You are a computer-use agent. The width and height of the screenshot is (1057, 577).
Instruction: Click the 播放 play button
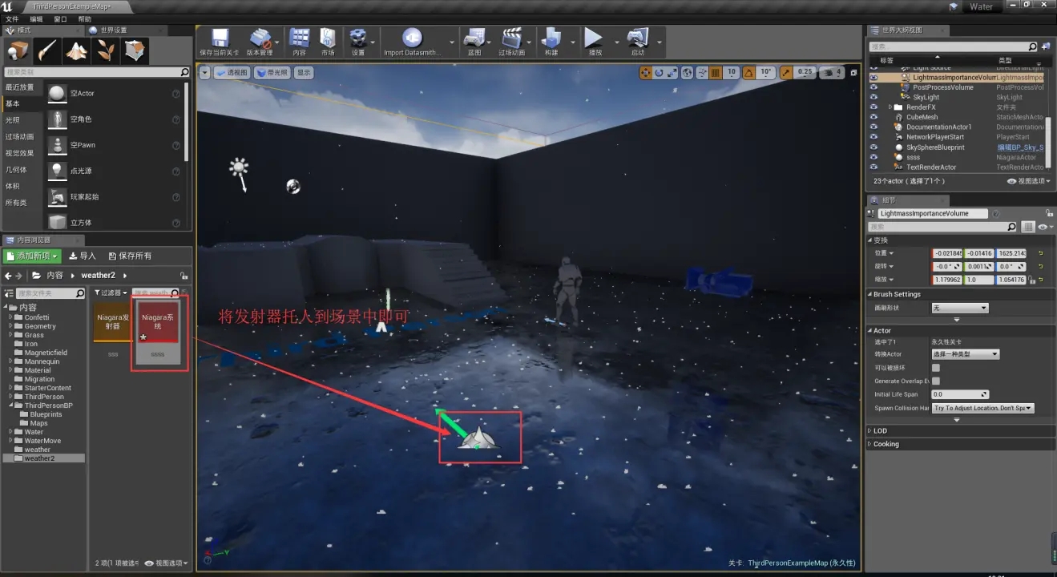tap(595, 42)
